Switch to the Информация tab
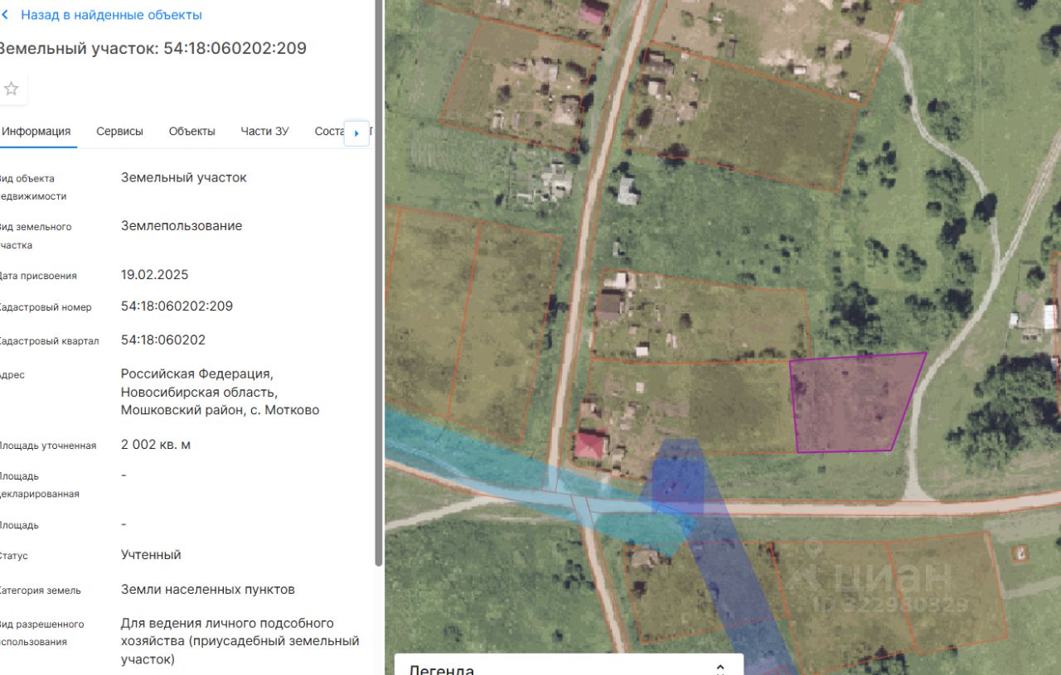Screen dimensions: 1061x675 pos(36,131)
